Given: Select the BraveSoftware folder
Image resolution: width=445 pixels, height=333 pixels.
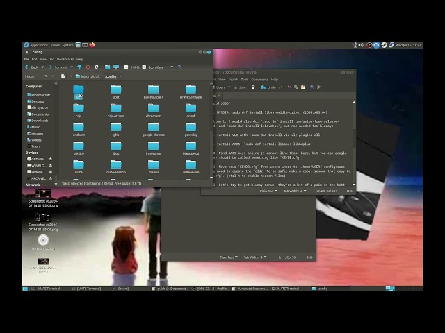Looking at the screenshot, I should pyautogui.click(x=191, y=92).
